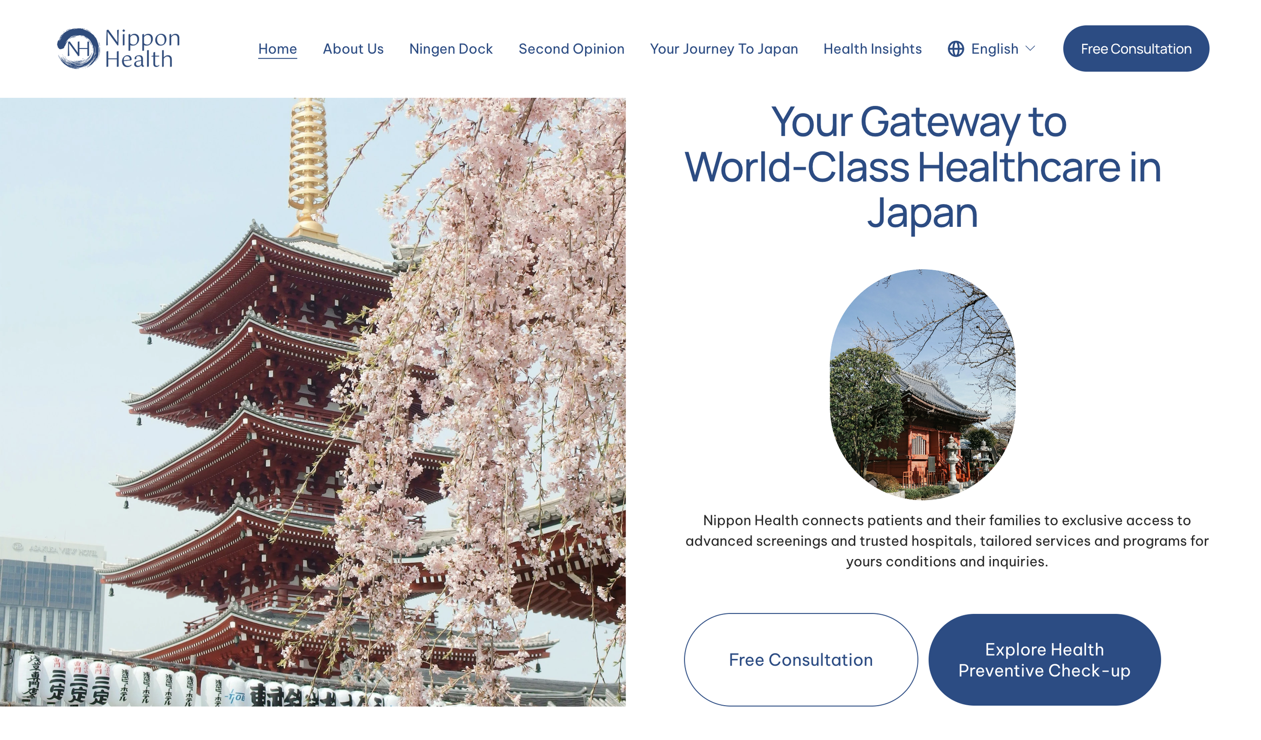This screenshot has height=740, width=1261.
Task: Click the NH circular logo icon
Action: click(78, 48)
